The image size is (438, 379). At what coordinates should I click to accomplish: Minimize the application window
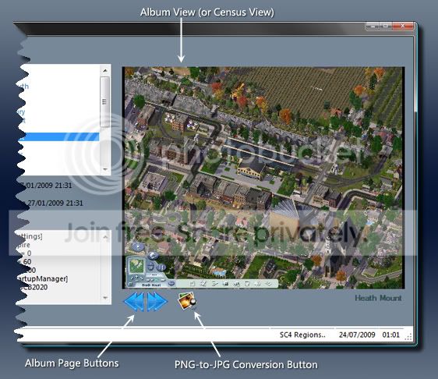pyautogui.click(x=373, y=26)
